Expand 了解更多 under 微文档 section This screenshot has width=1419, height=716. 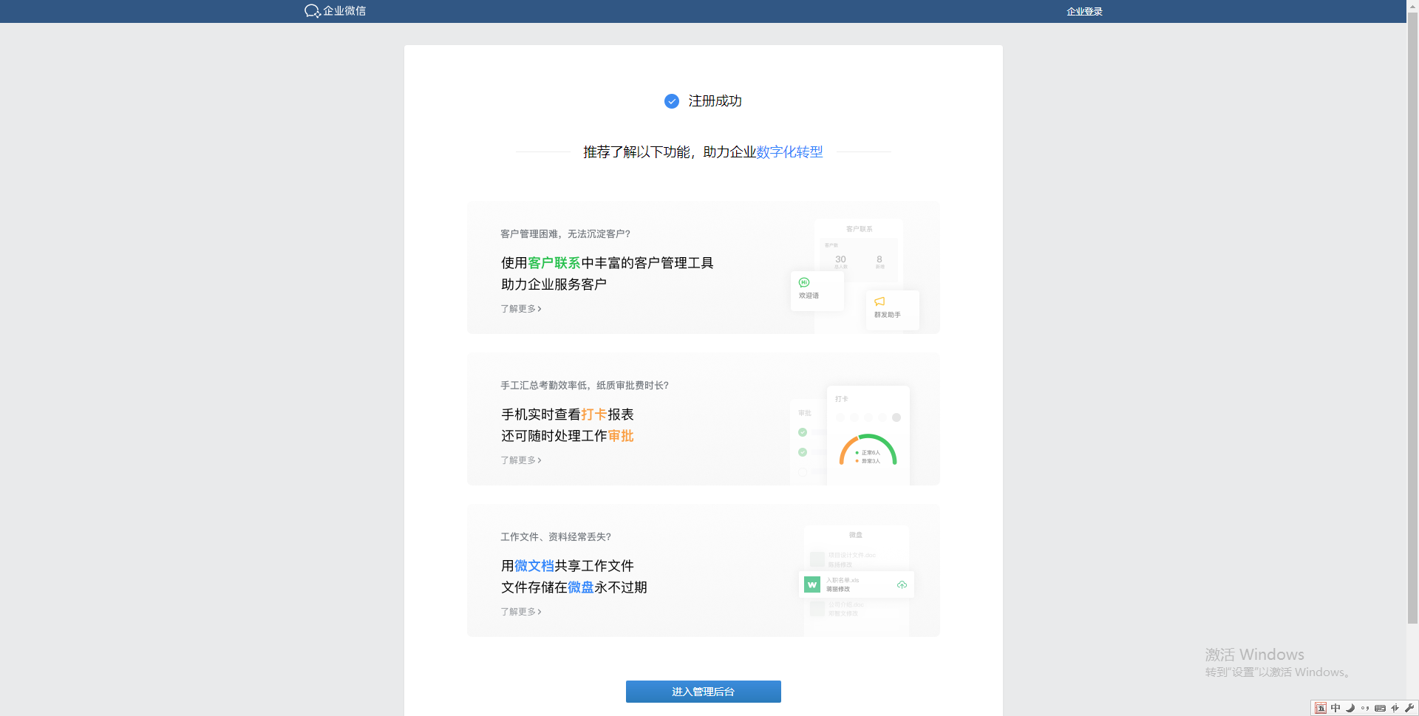pos(521,612)
